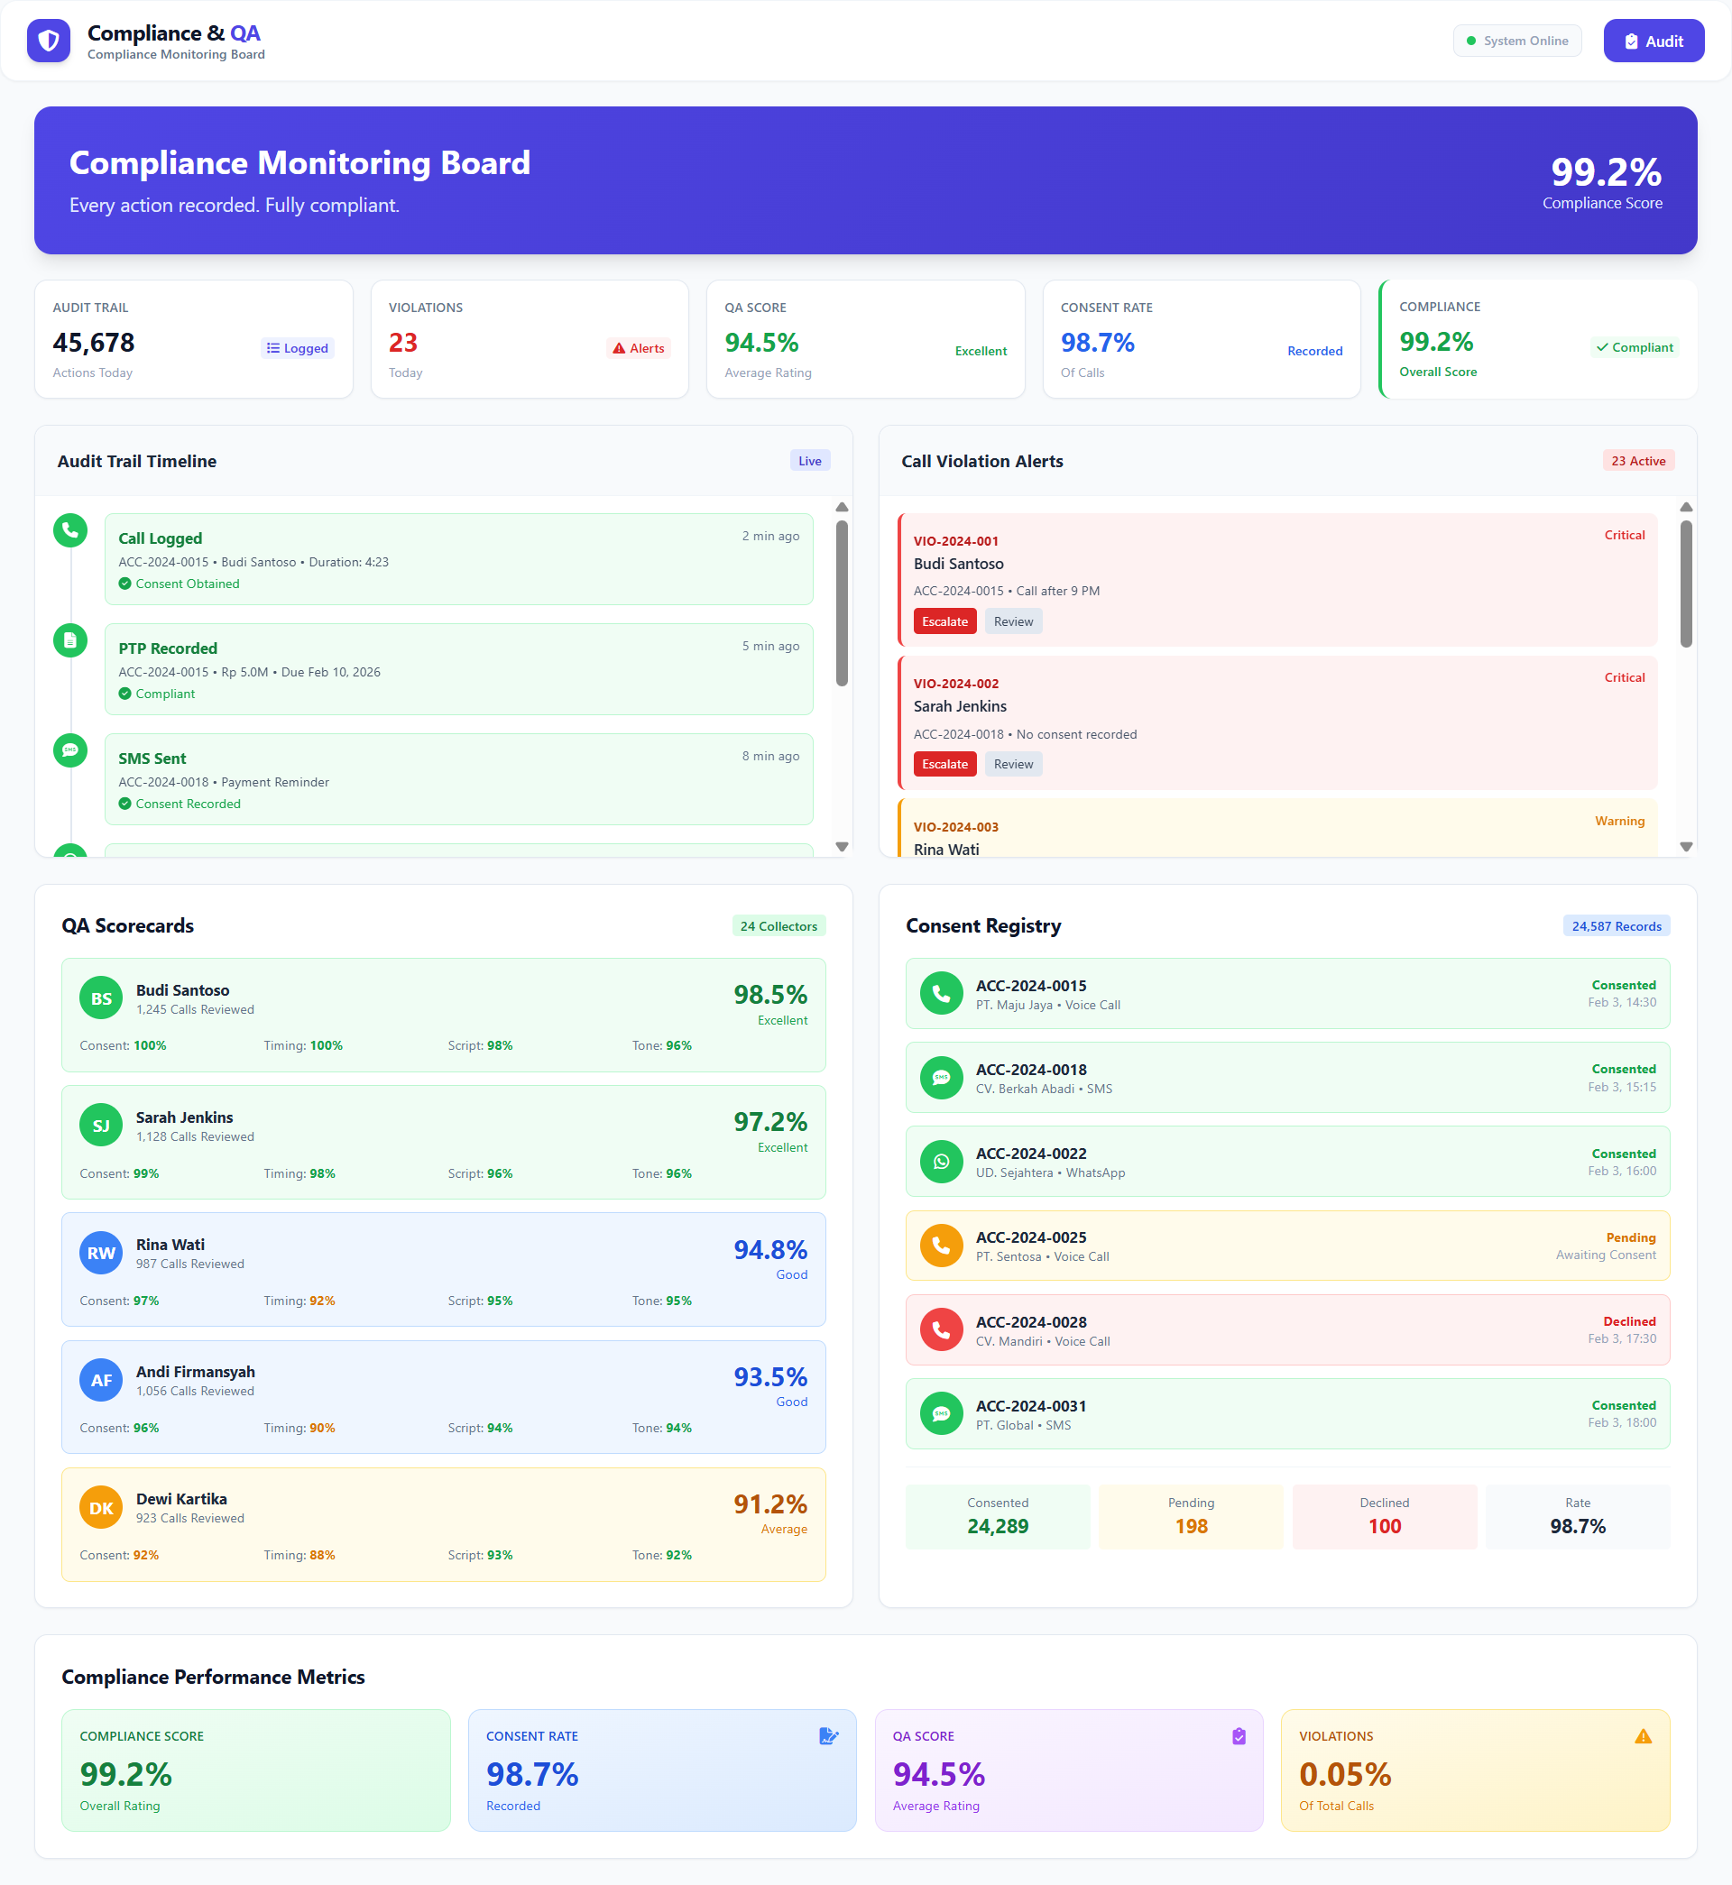
Task: Open the Audit panel via header button
Action: pos(1654,41)
